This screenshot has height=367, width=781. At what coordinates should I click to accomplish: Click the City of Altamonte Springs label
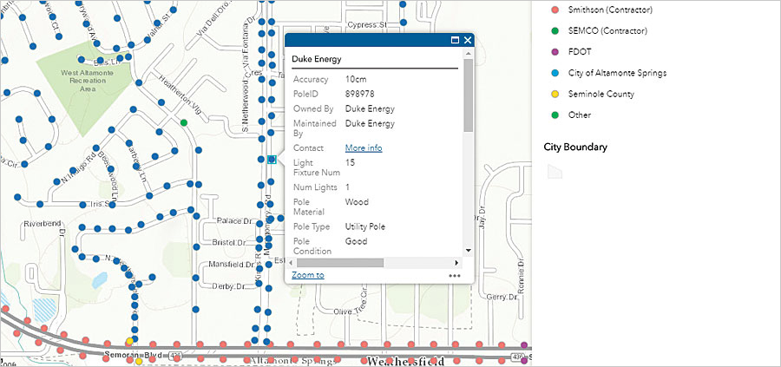pos(617,73)
